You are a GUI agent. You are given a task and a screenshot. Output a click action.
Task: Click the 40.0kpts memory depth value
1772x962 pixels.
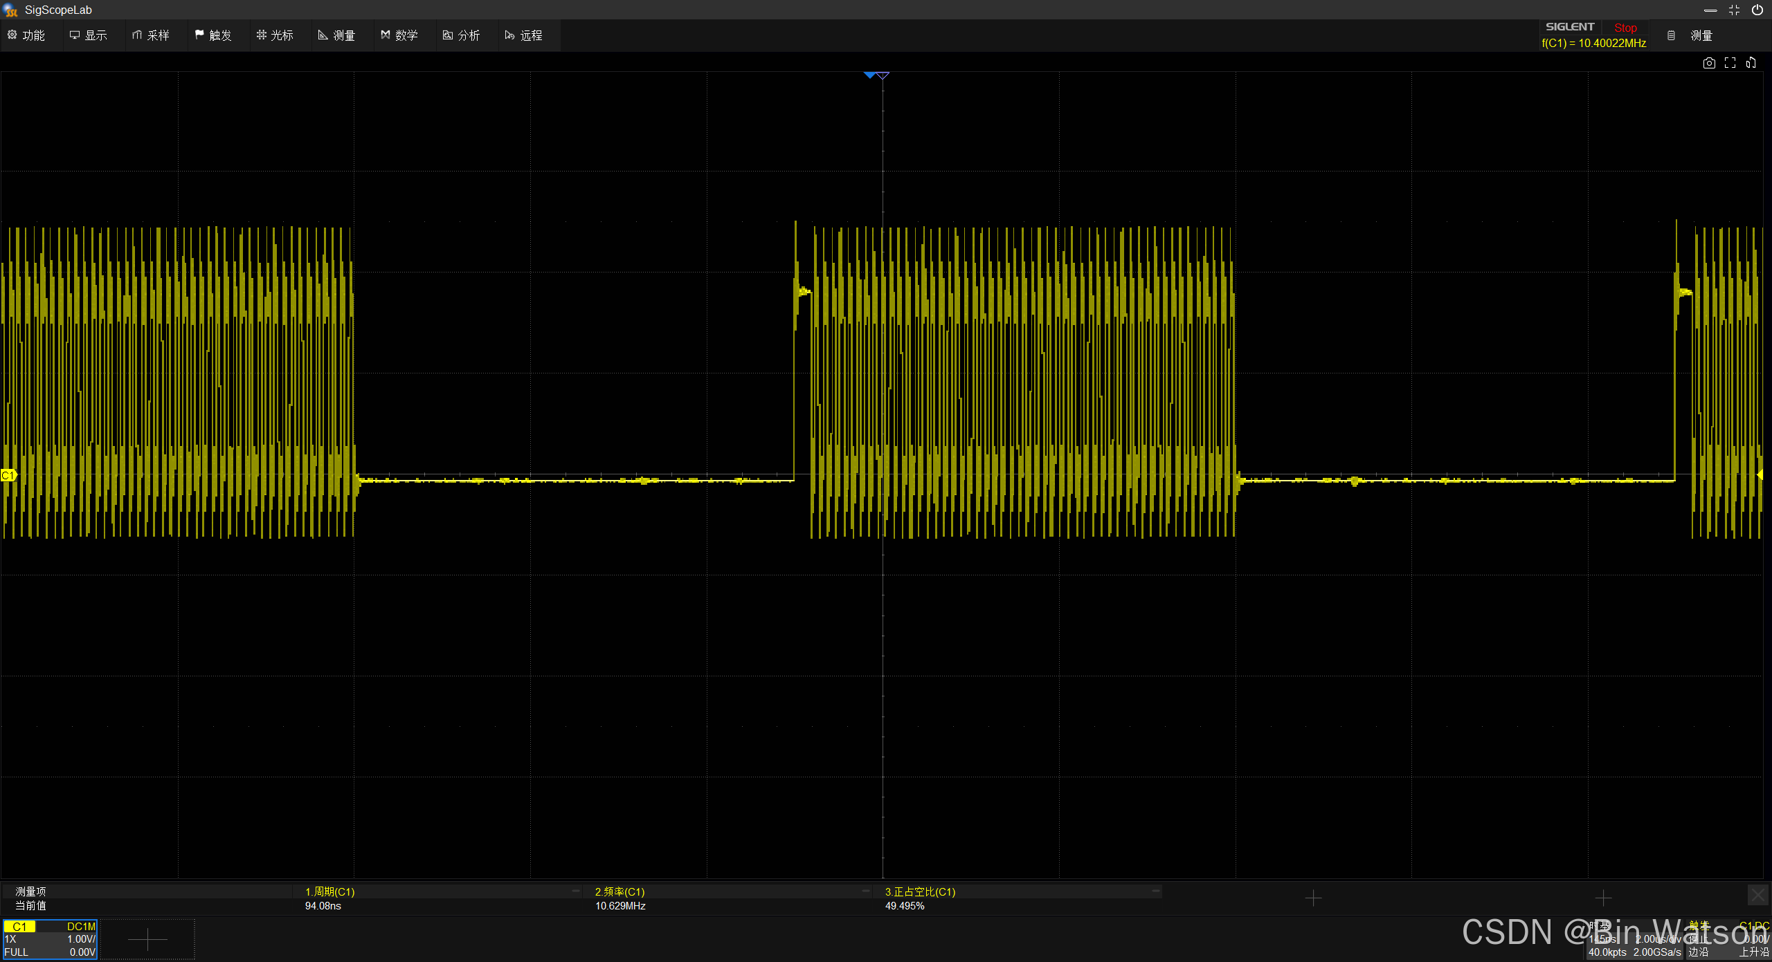(x=1607, y=952)
